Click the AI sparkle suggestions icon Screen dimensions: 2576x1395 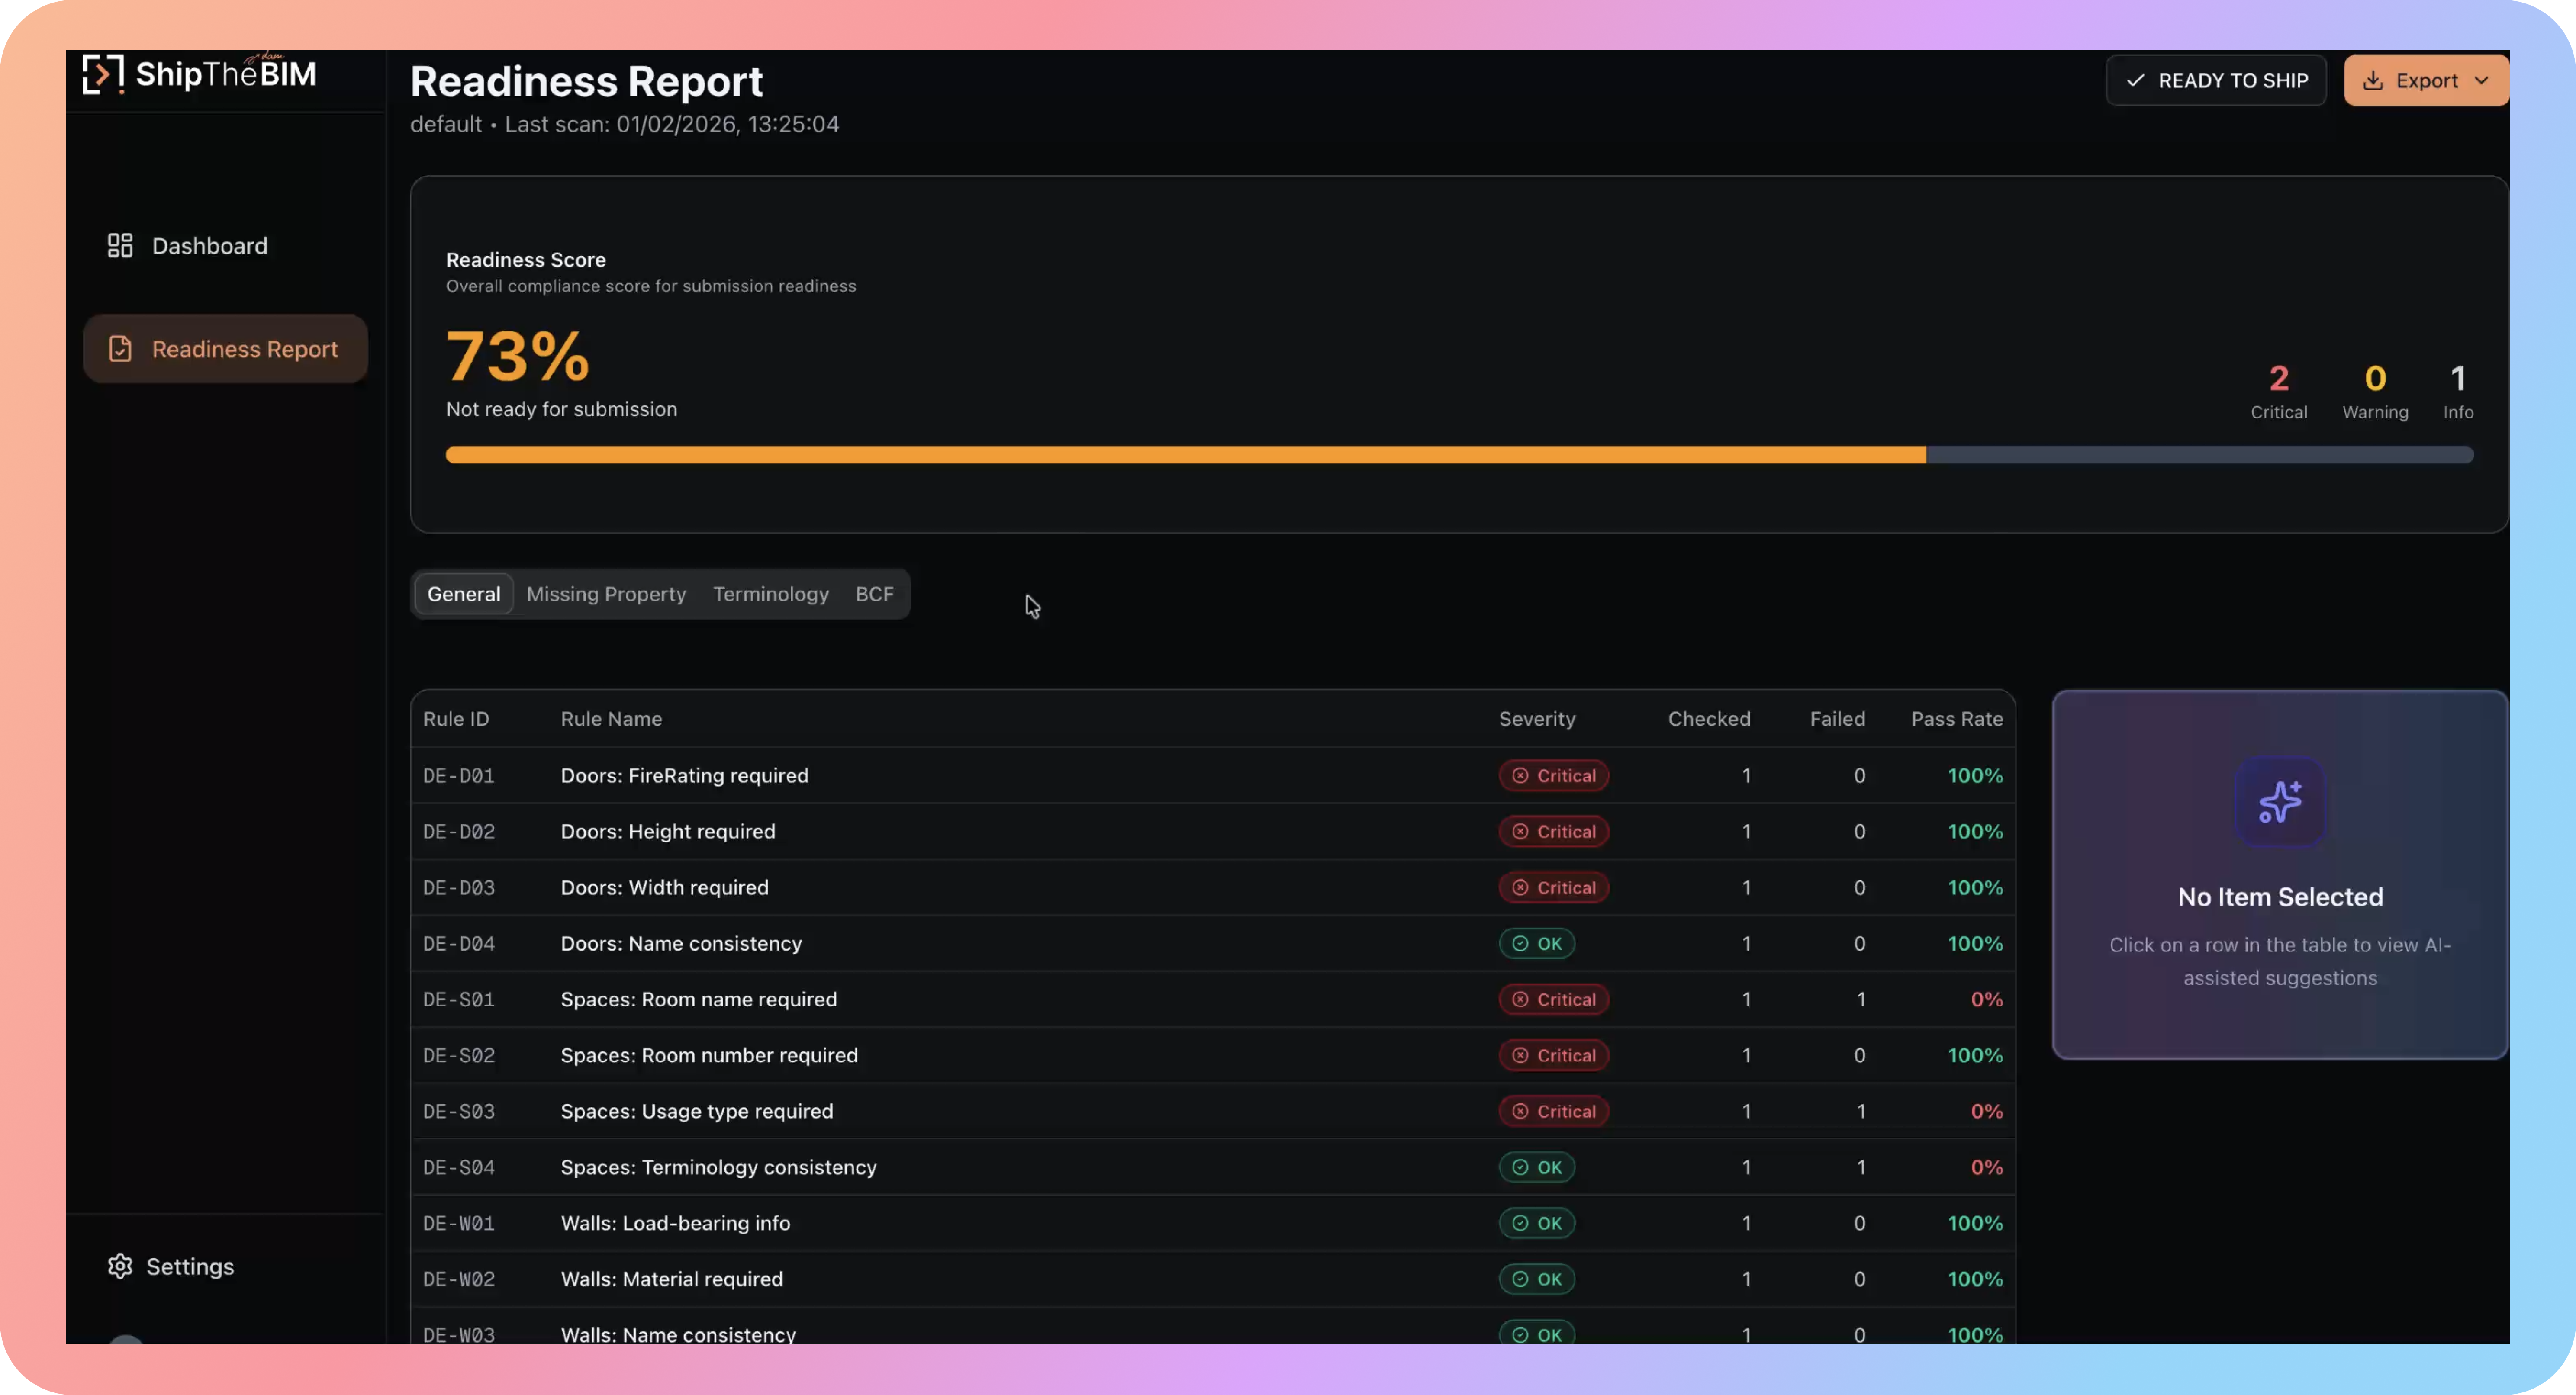2280,802
